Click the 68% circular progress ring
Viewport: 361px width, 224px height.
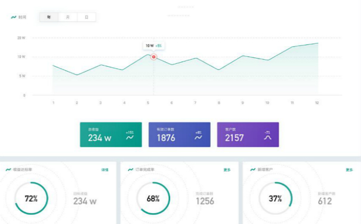coord(153,198)
